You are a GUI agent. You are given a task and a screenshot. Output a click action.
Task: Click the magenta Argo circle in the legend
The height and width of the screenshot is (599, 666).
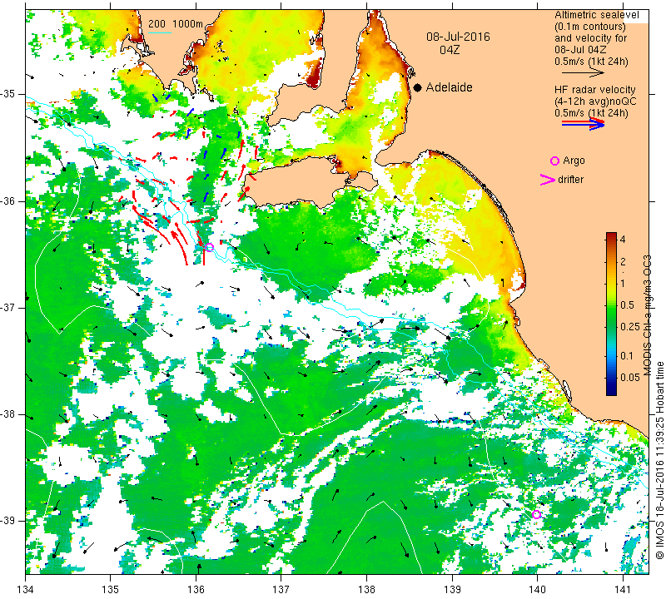554,161
